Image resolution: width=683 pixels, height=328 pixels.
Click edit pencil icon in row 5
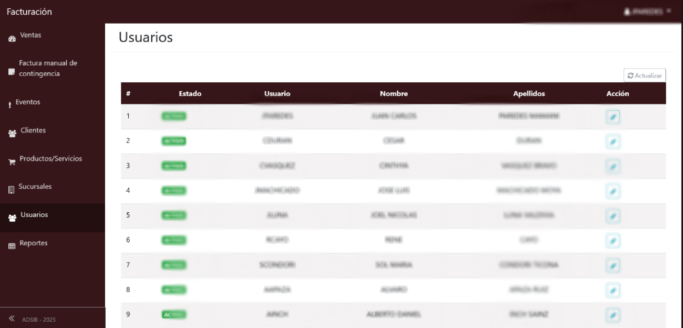(x=613, y=216)
